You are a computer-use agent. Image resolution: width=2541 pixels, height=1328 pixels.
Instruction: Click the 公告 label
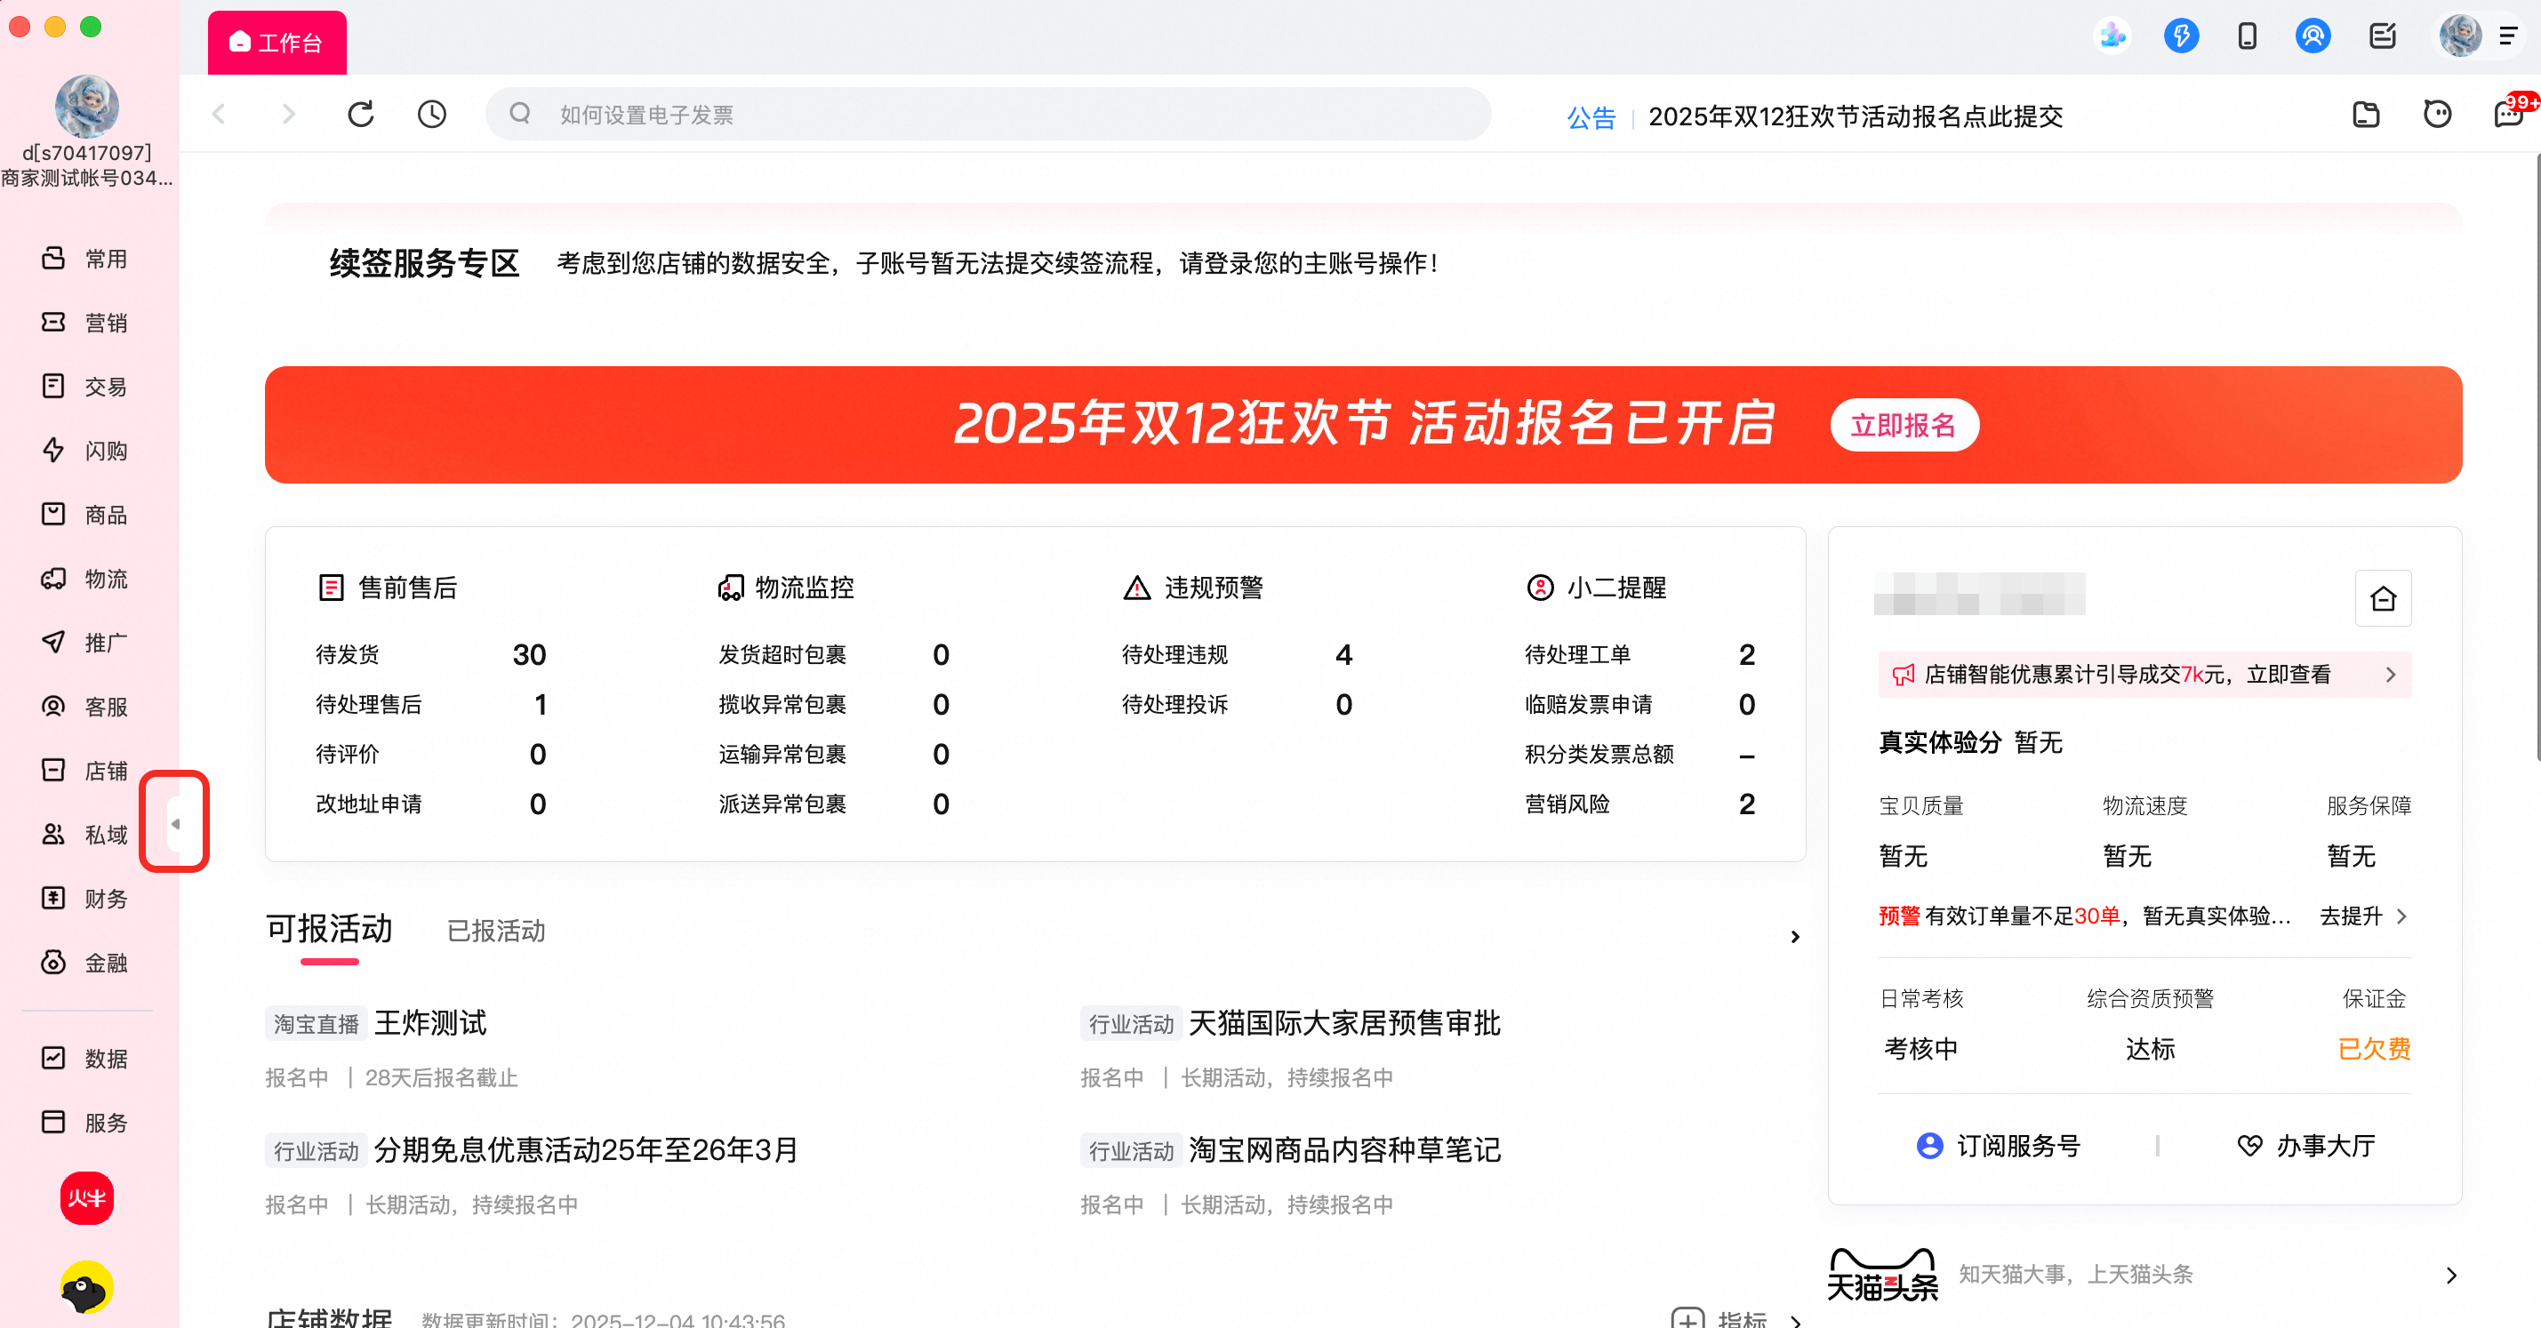point(1591,117)
